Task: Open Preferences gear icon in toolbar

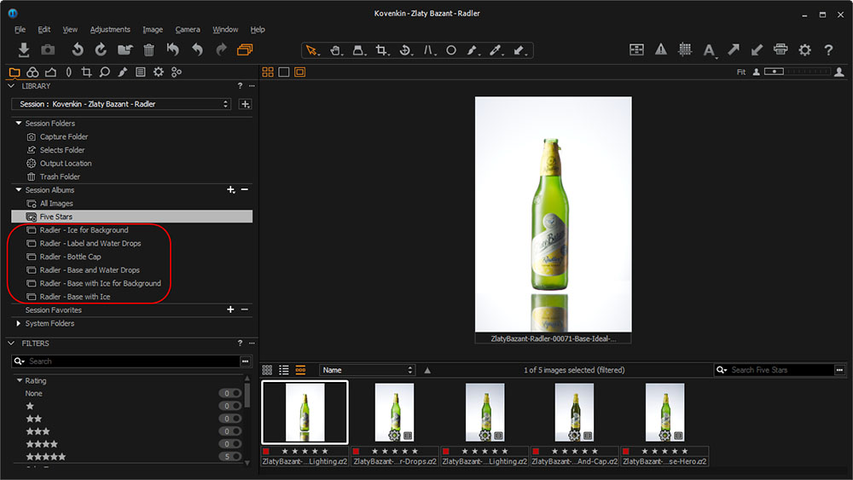Action: point(804,50)
